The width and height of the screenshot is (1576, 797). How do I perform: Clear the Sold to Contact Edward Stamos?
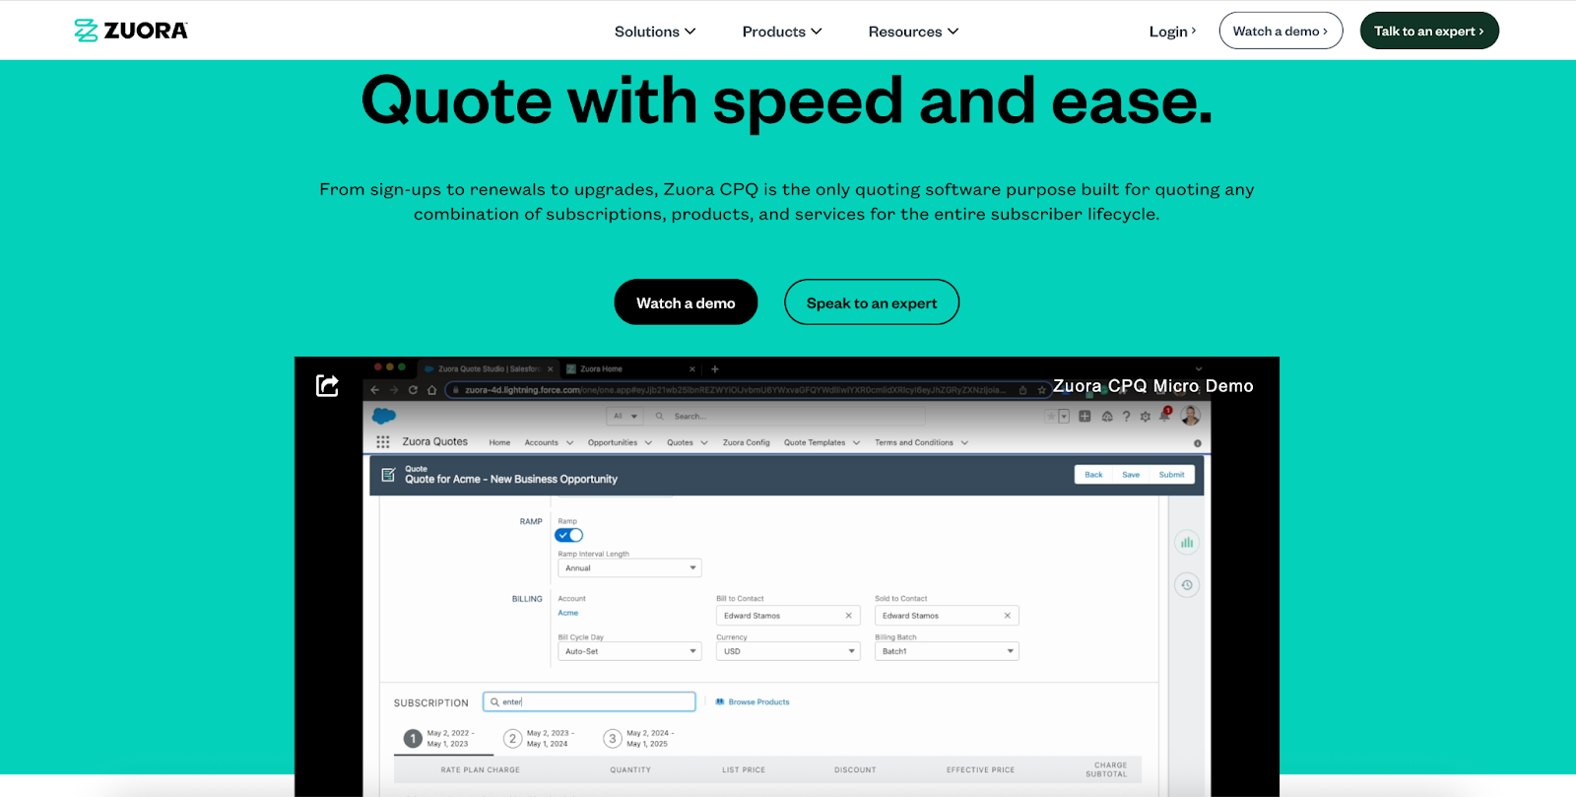click(x=1008, y=616)
